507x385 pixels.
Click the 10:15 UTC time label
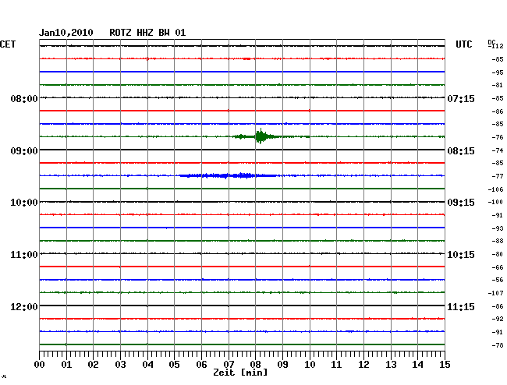[461, 255]
